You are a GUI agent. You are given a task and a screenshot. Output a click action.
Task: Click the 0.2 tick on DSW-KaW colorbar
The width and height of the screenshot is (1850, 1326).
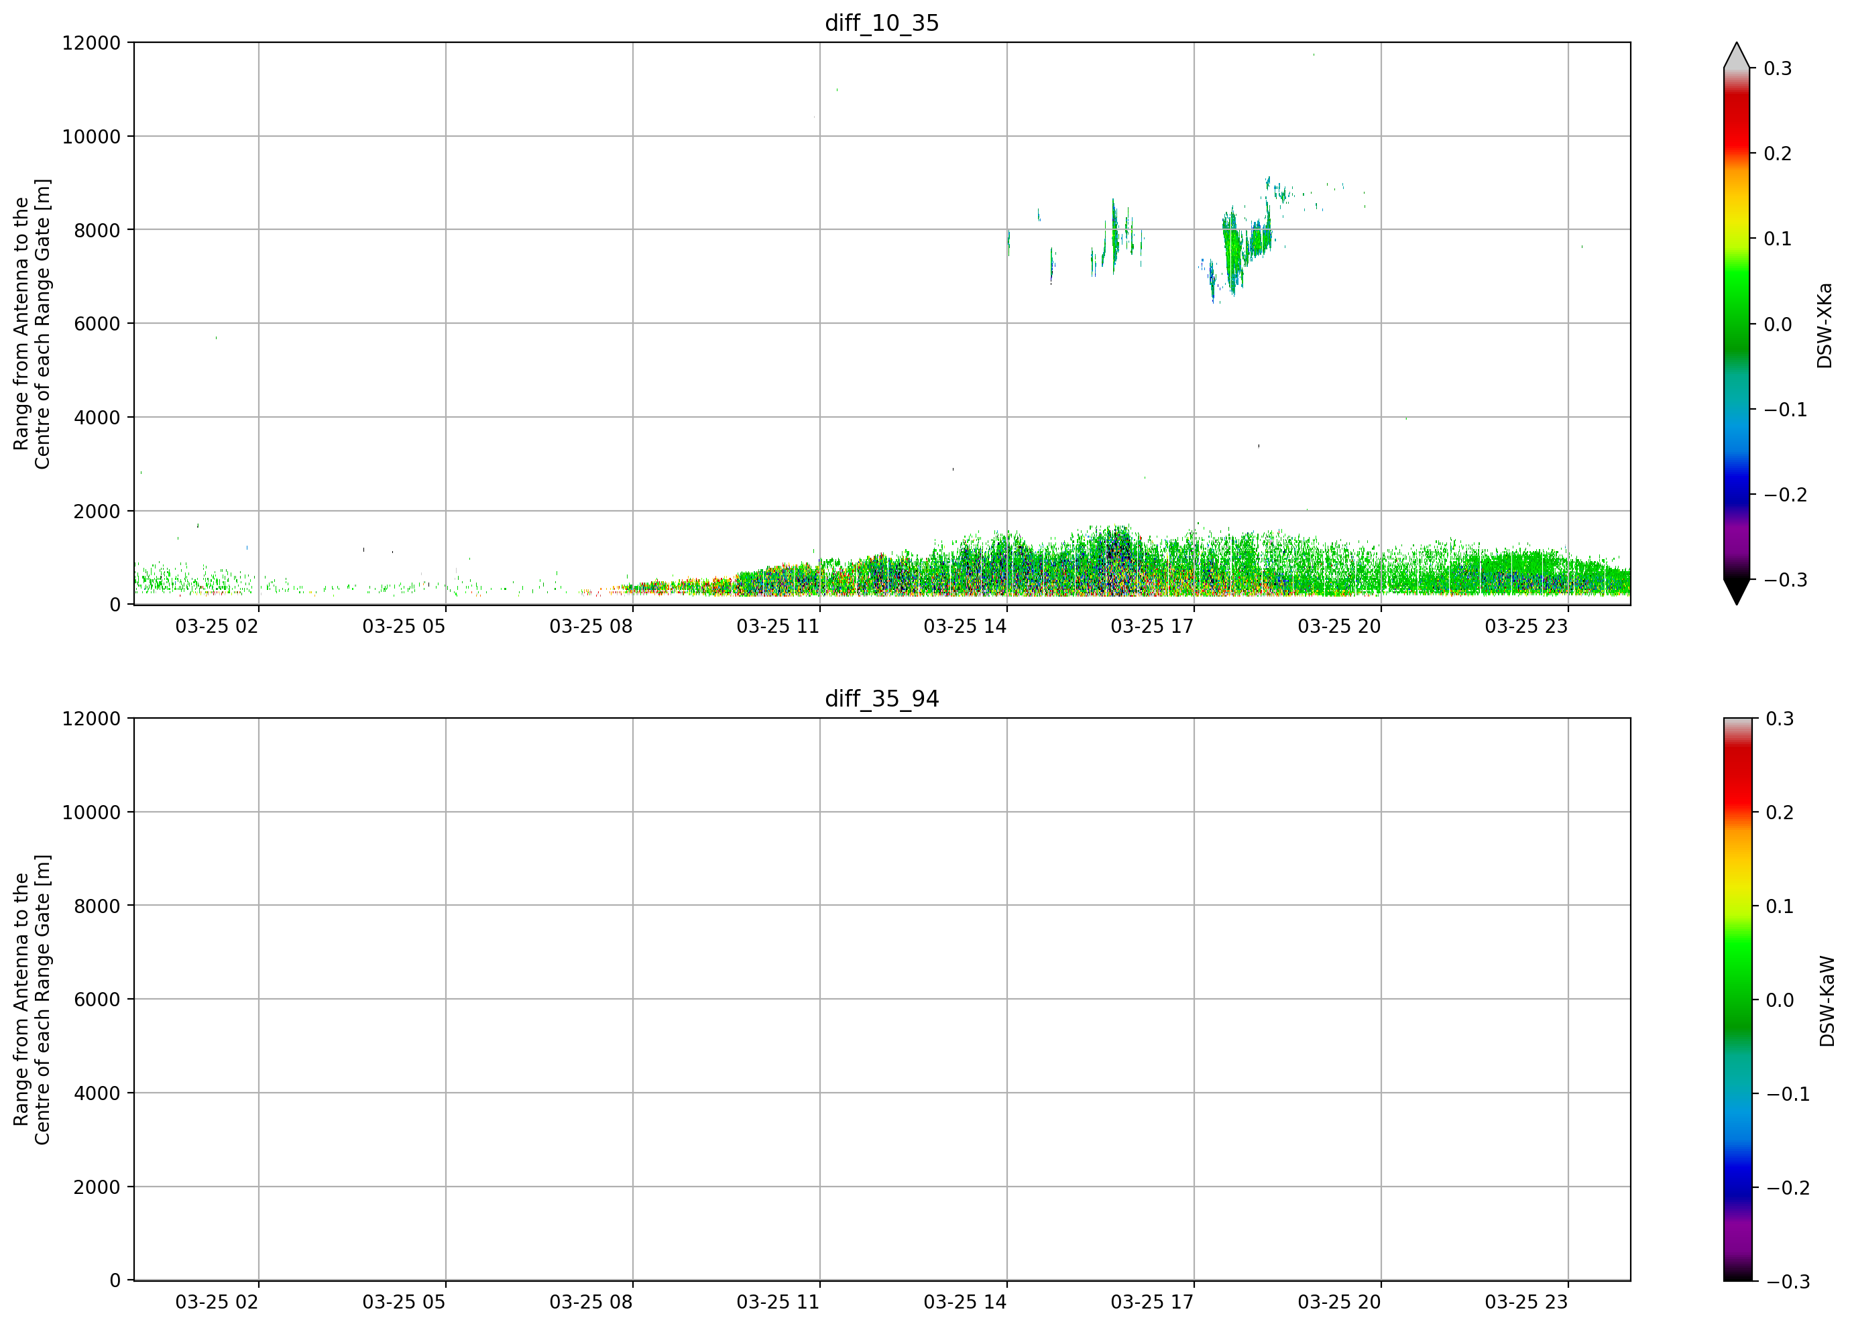(1780, 812)
